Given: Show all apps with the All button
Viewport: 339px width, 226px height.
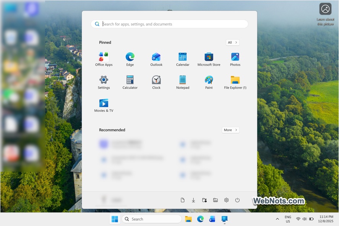Looking at the screenshot, I should coord(233,42).
